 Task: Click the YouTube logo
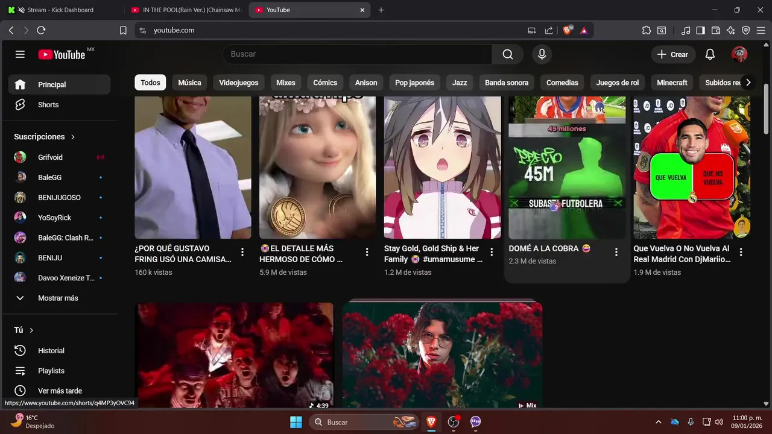point(62,54)
